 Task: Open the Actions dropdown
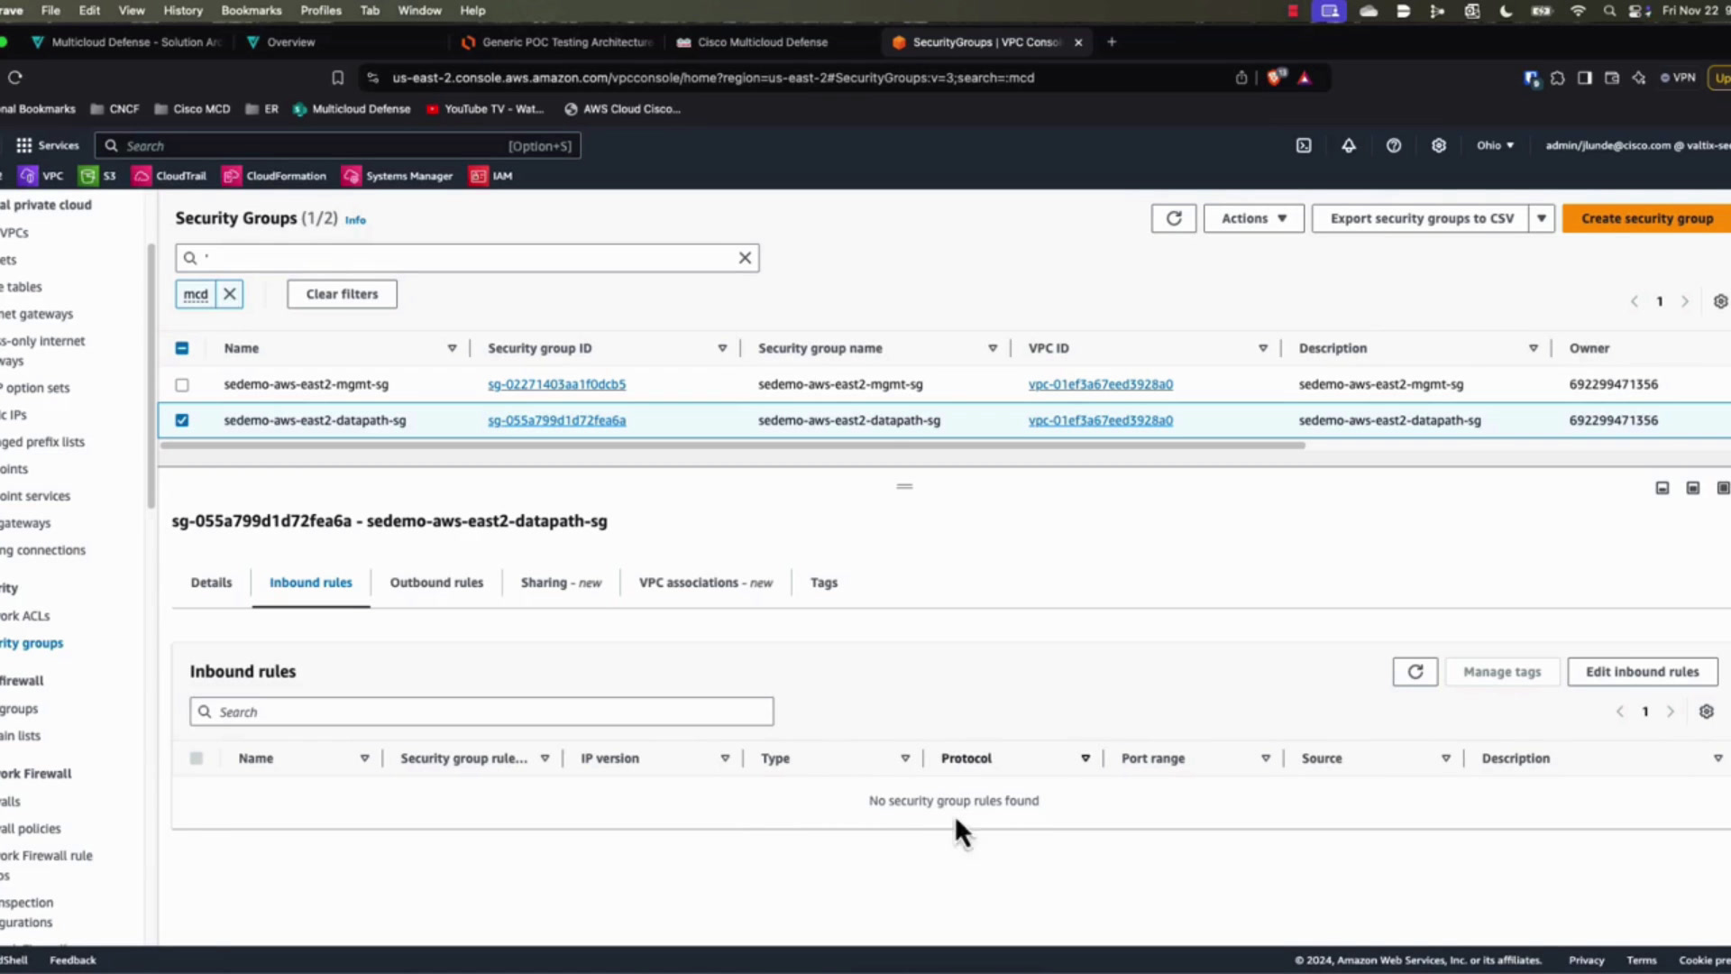pyautogui.click(x=1253, y=218)
